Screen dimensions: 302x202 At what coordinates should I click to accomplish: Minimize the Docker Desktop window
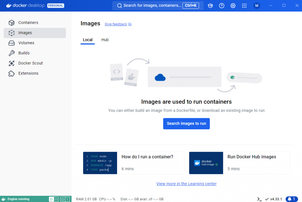tap(271, 6)
